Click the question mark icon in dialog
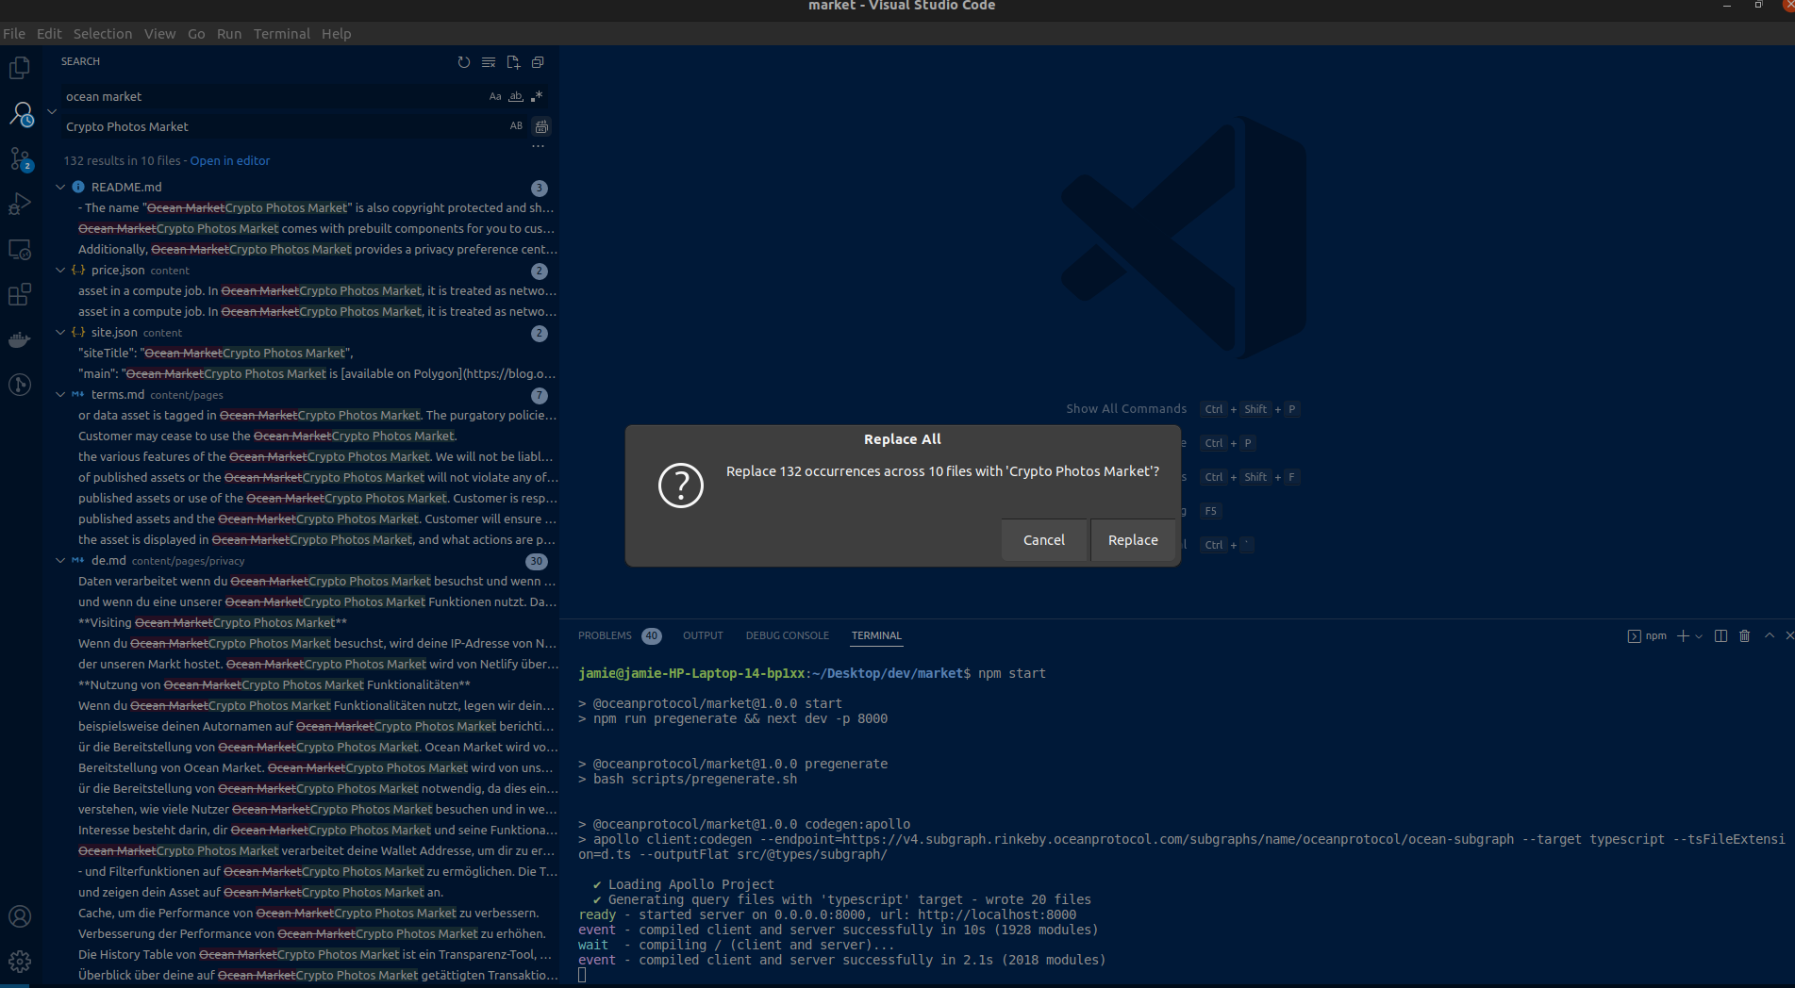 [681, 486]
